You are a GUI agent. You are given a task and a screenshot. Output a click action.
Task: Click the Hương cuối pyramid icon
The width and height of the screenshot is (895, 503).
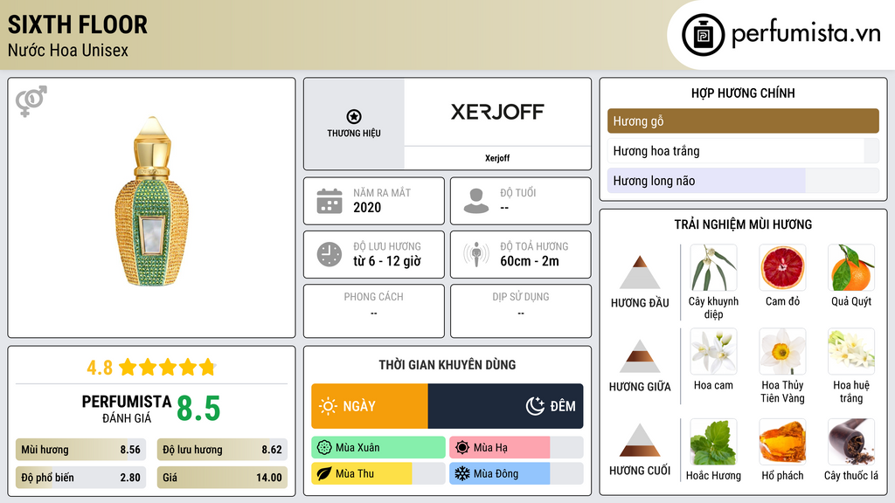point(640,440)
